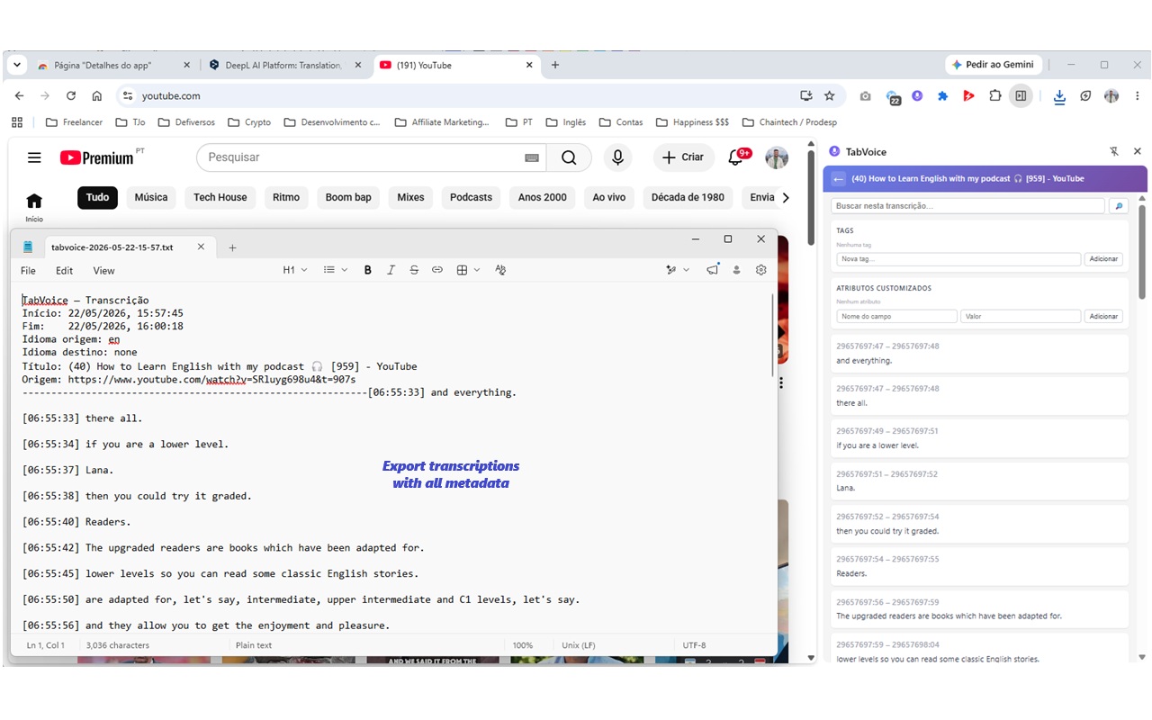The width and height of the screenshot is (1152, 720).
Task: Click the TabVoice panel scrollbar
Action: (1142, 252)
